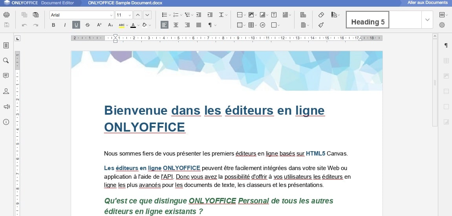Viewport: 452px width, 216px height.
Task: Toggle superscript formatting
Action: coord(99,25)
